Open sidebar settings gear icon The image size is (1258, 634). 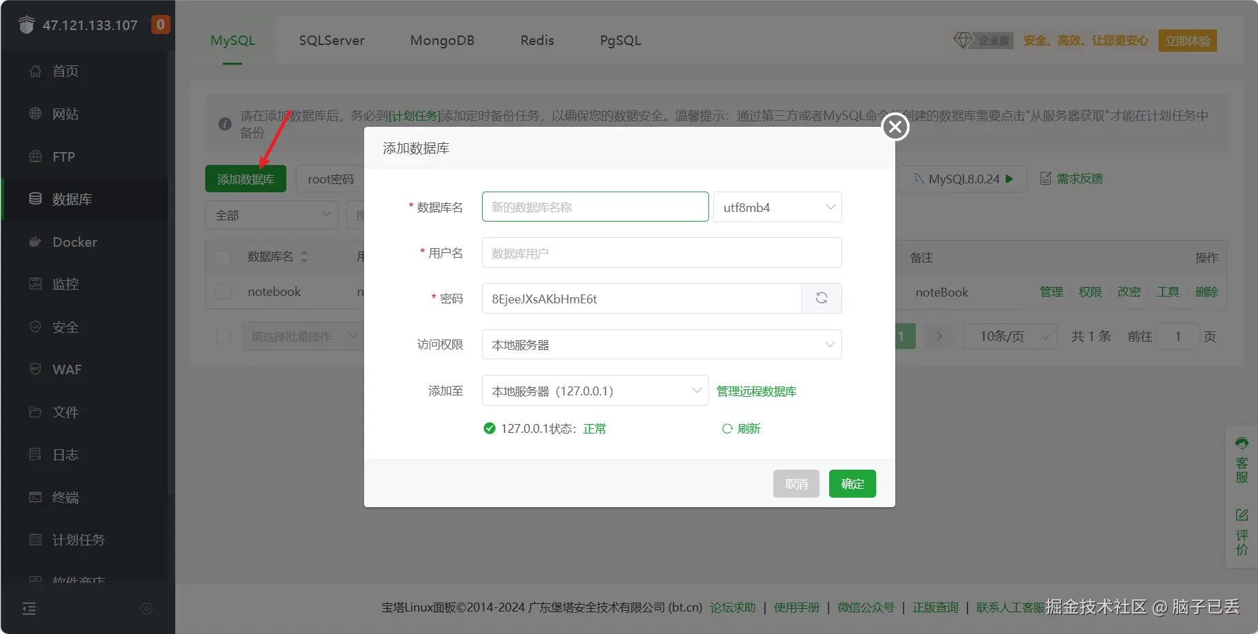click(x=146, y=609)
